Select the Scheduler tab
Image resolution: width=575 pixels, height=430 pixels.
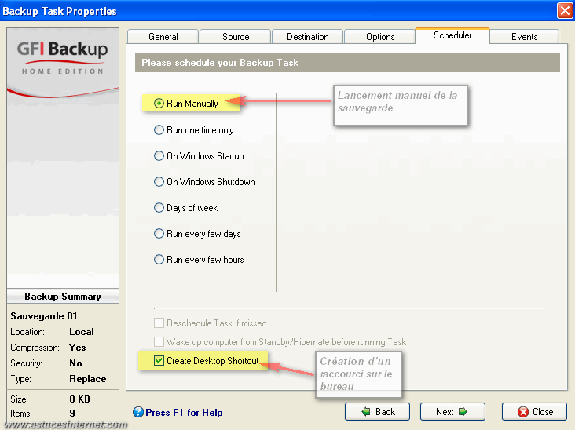click(452, 35)
